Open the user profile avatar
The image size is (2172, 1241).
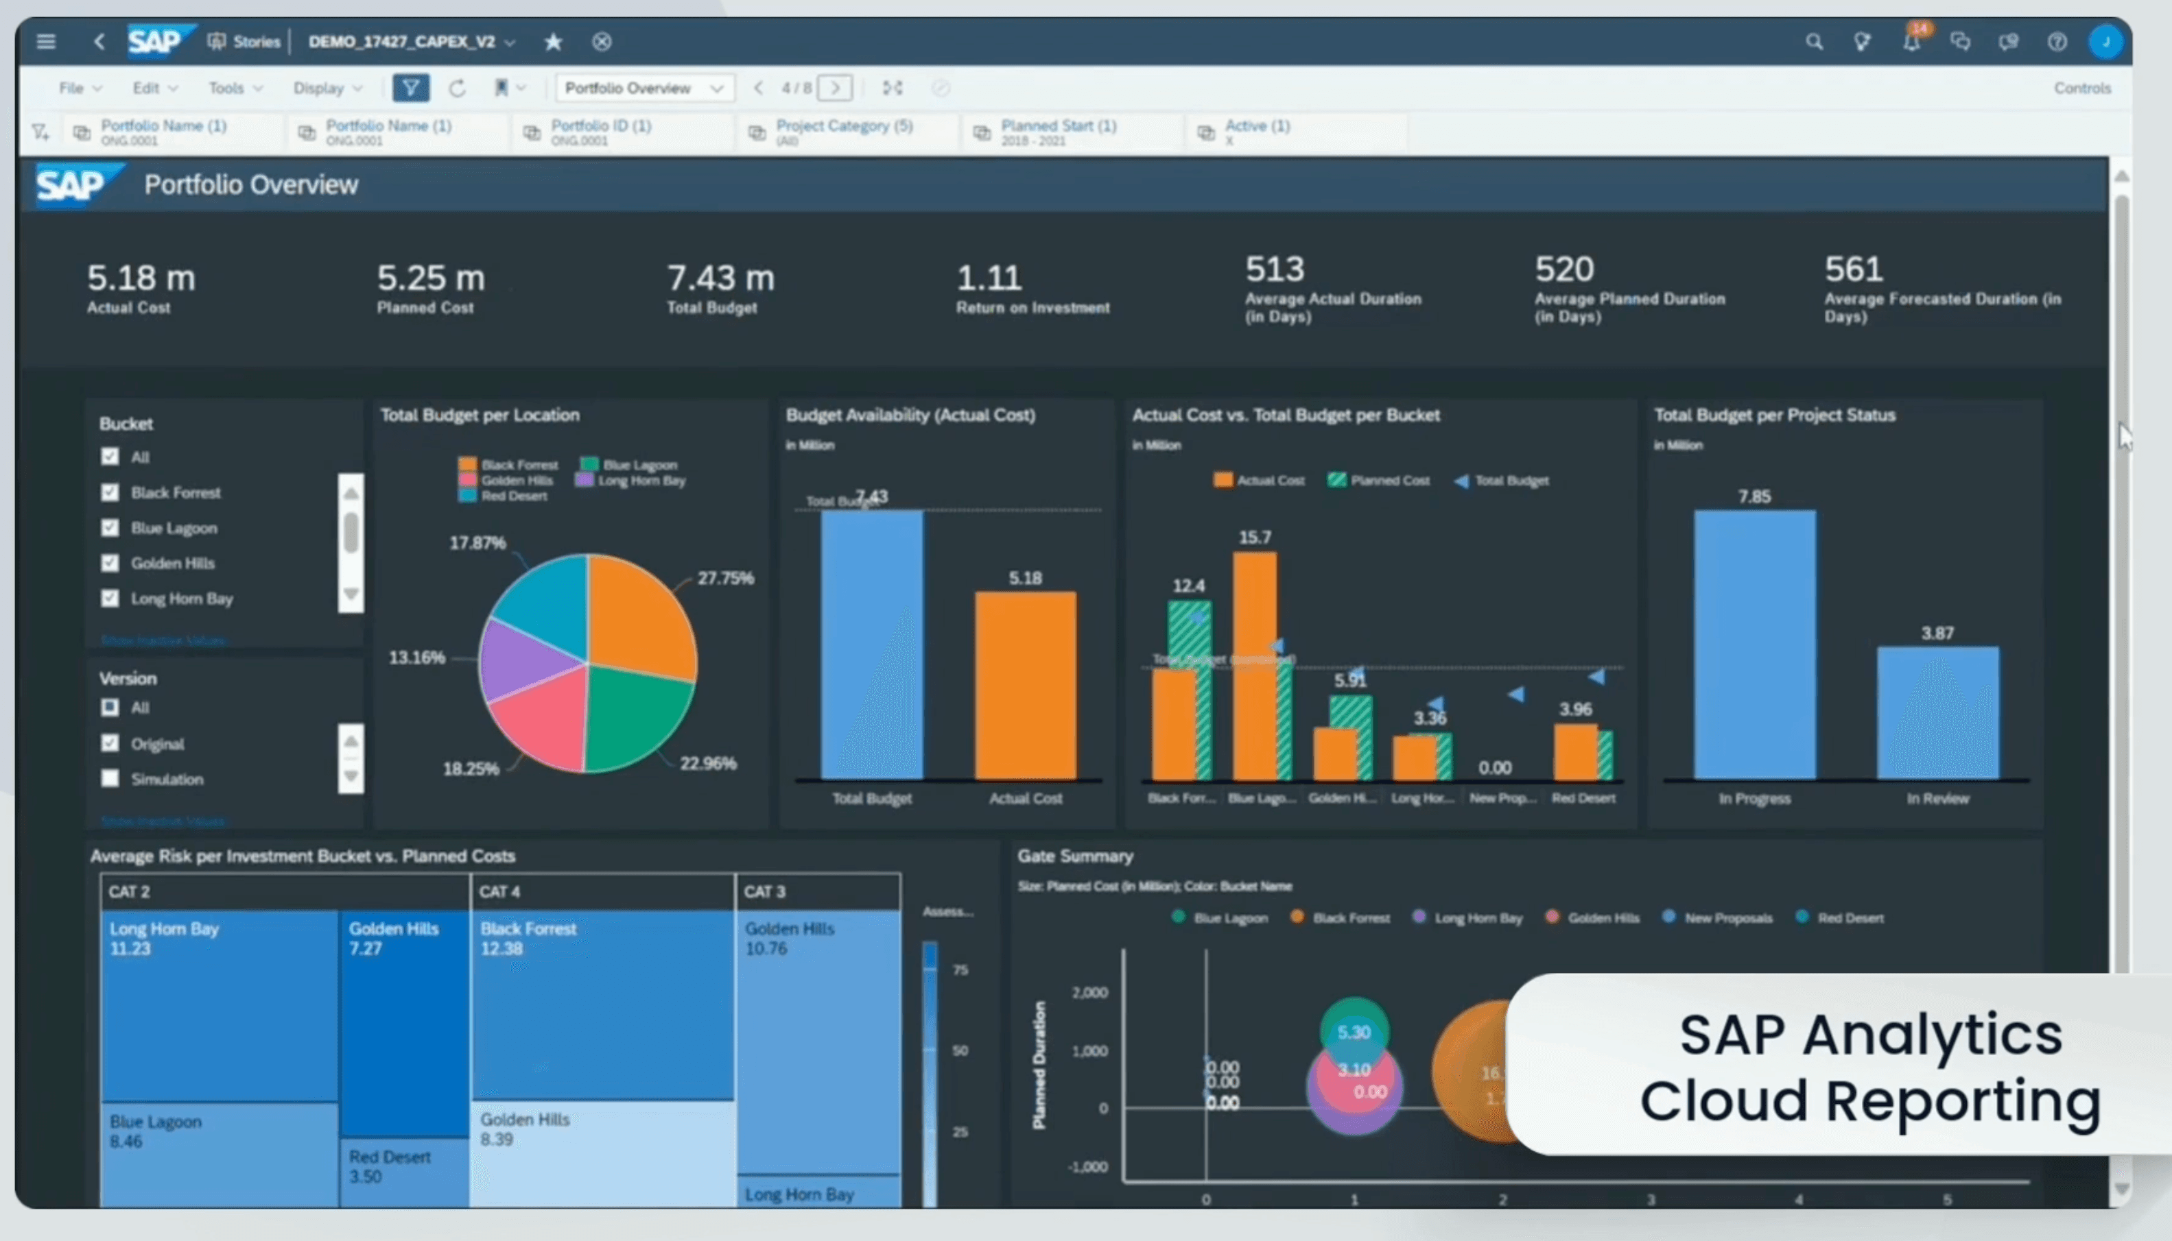click(x=2105, y=41)
